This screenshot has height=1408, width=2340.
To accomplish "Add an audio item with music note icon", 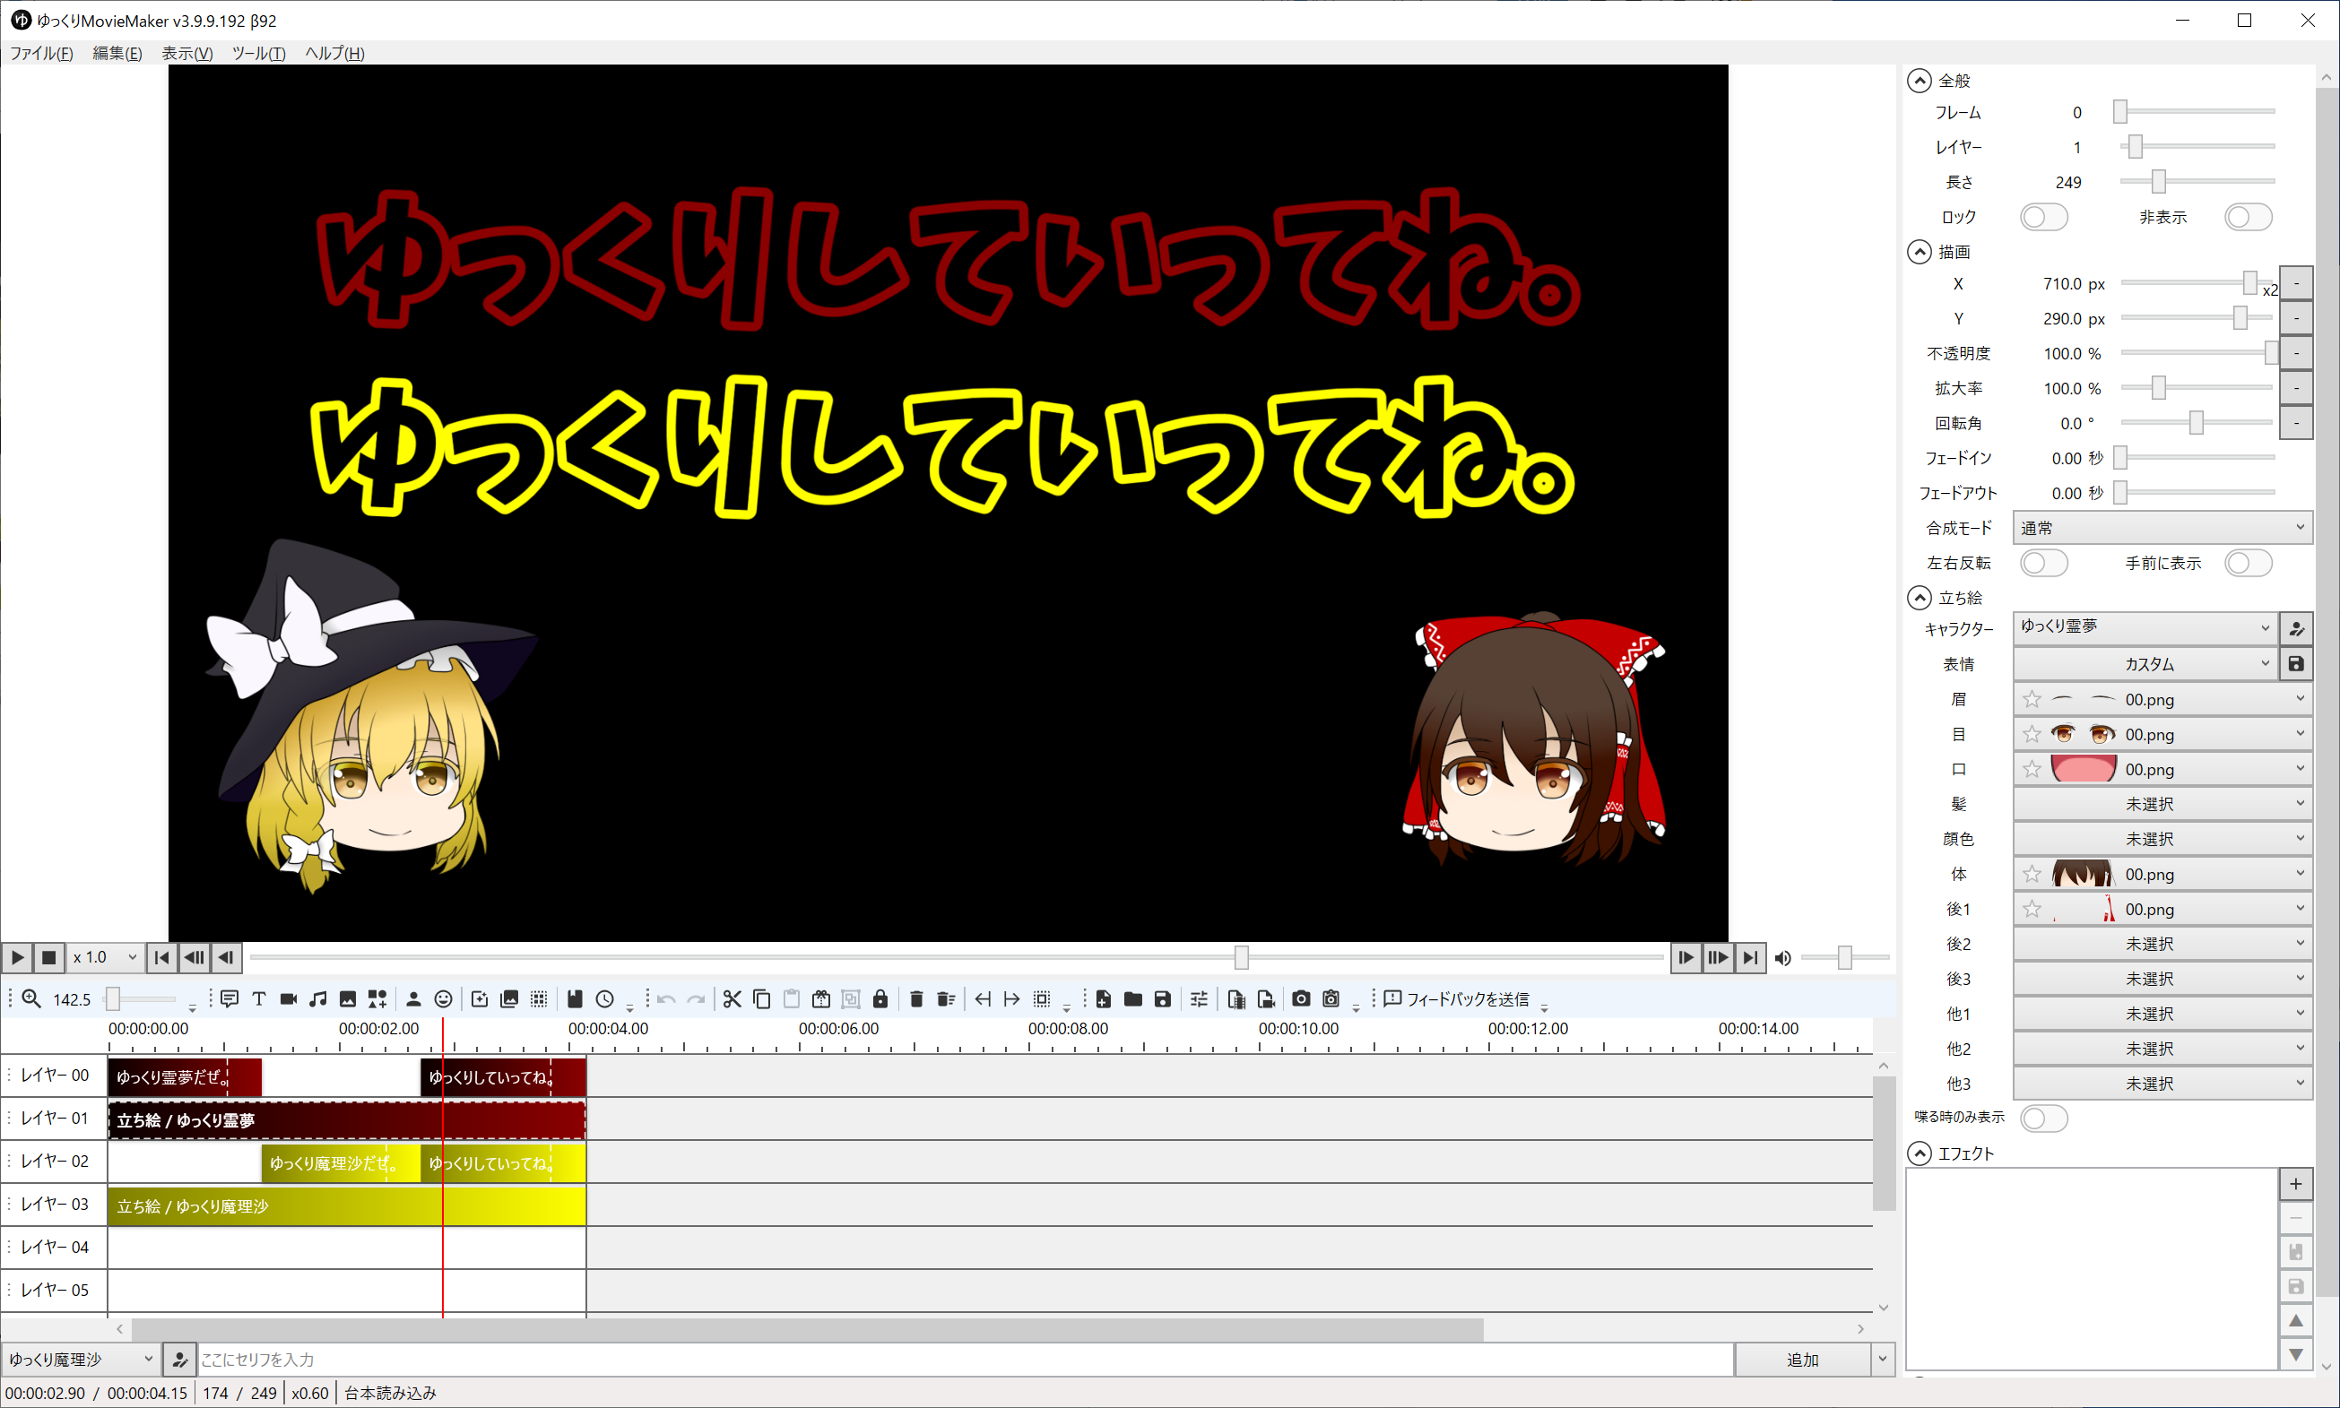I will [318, 999].
